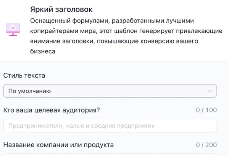Screen dimensions: 229x156
Task: Click the word бизнеса in description
Action: tap(43, 51)
